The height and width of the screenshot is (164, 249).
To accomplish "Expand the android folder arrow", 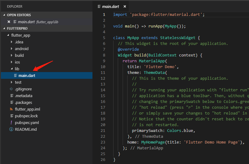I will click(x=11, y=49).
